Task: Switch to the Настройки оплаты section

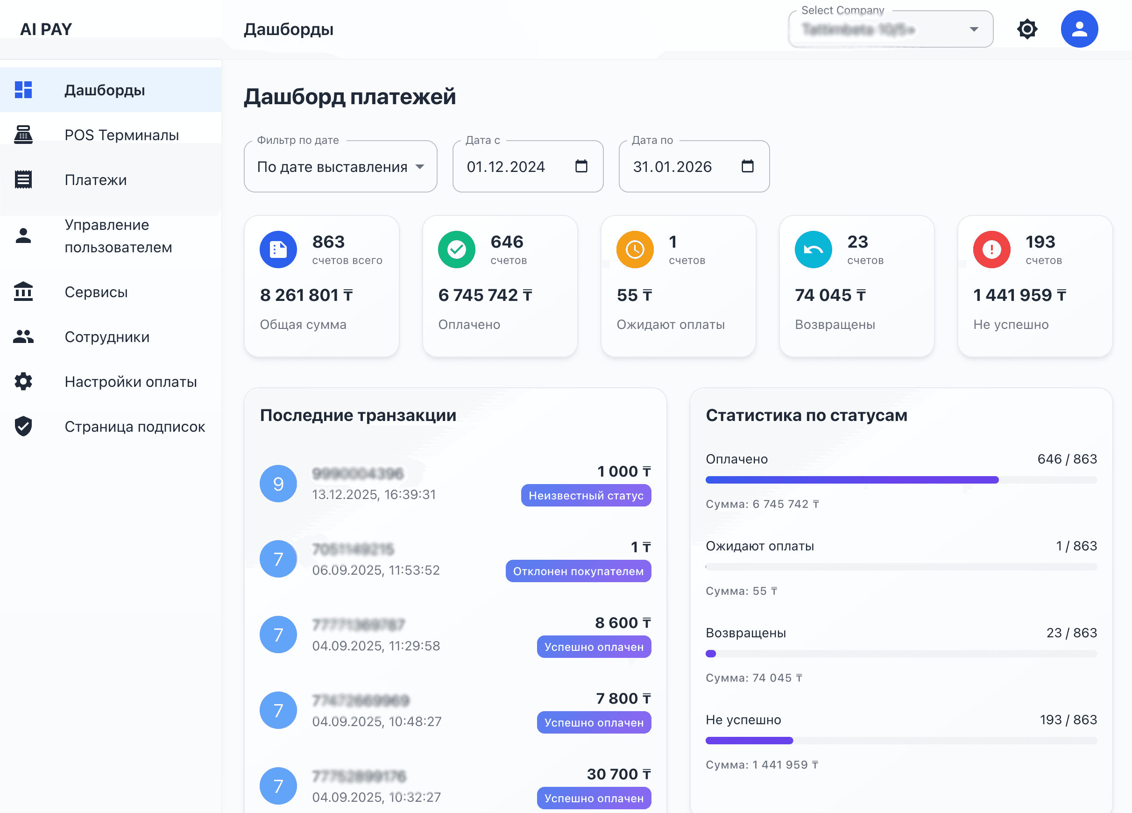Action: [130, 382]
